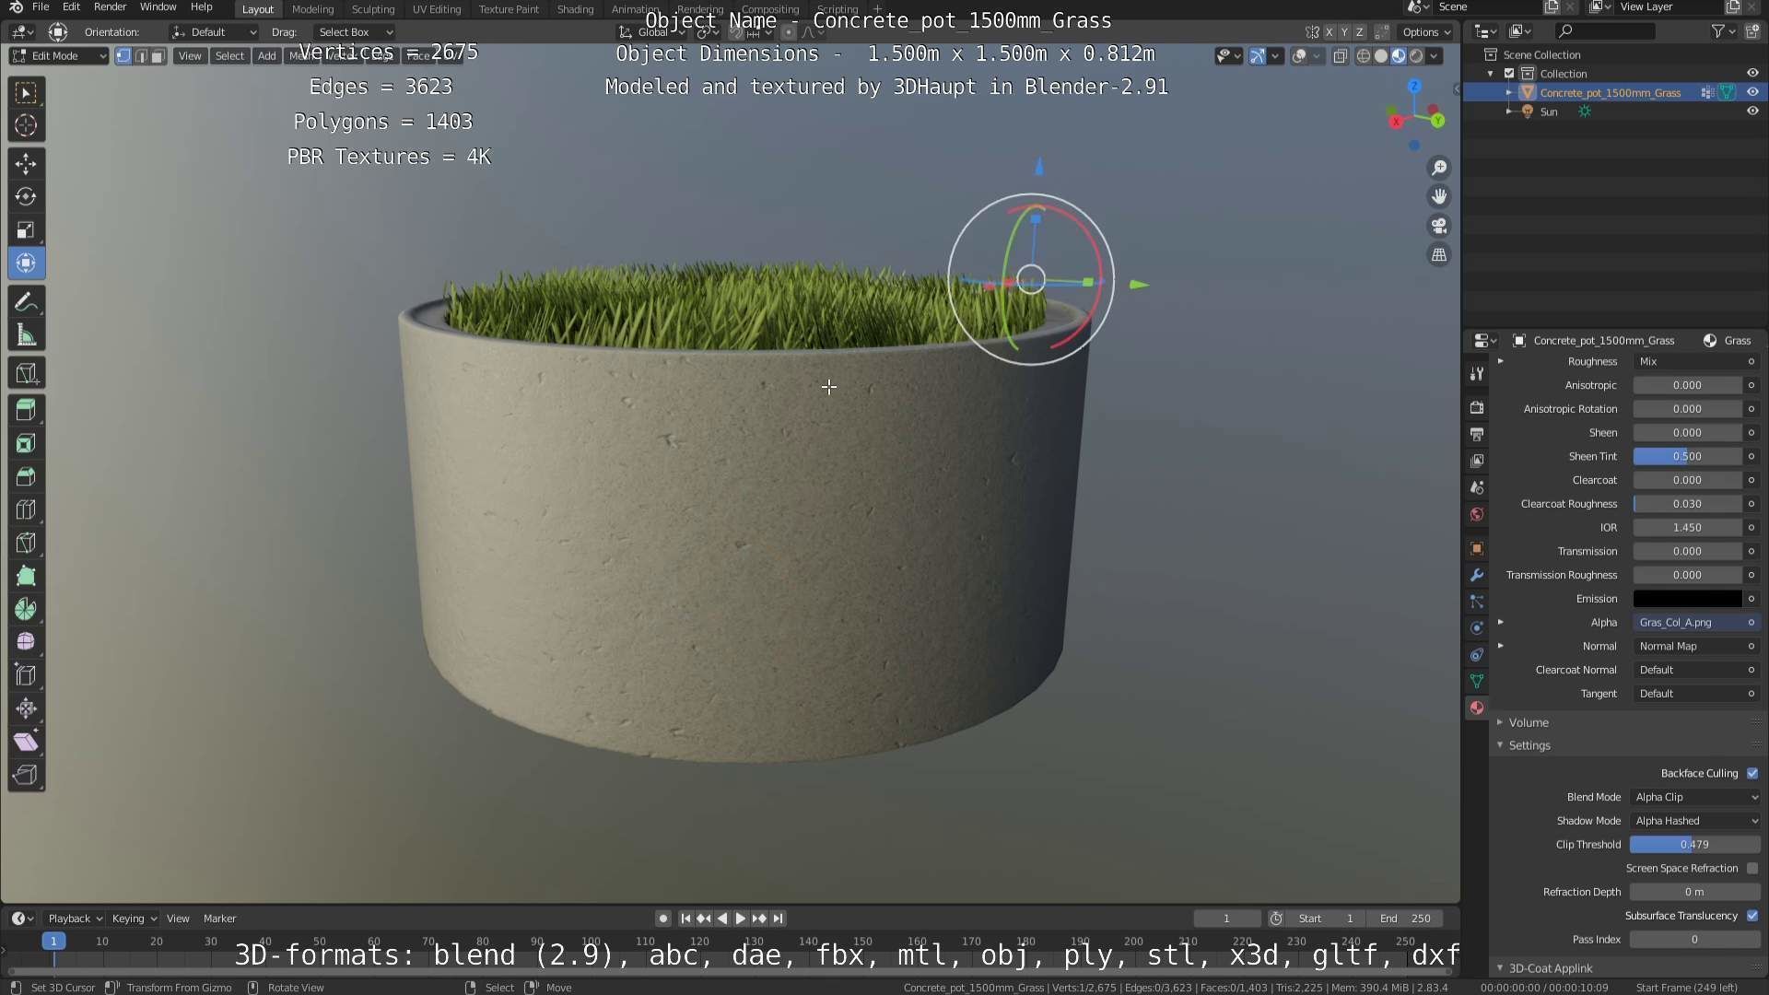Open the Shadow Mode Alpha Hashed dropdown
Screen dimensions: 1769x995
(x=1695, y=821)
